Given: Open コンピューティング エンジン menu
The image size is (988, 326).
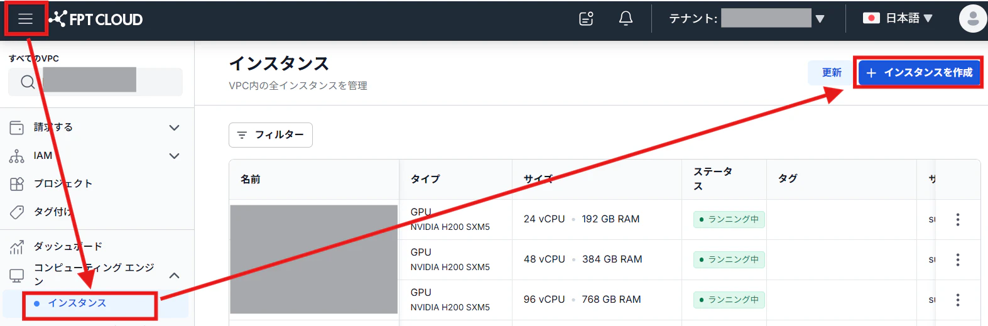Looking at the screenshot, I should pyautogui.click(x=94, y=274).
